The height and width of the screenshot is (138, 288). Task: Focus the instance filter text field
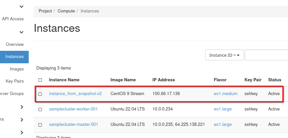click(267, 55)
